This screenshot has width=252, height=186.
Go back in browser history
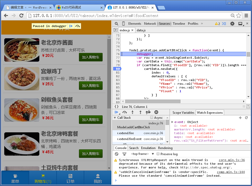tap(6, 16)
